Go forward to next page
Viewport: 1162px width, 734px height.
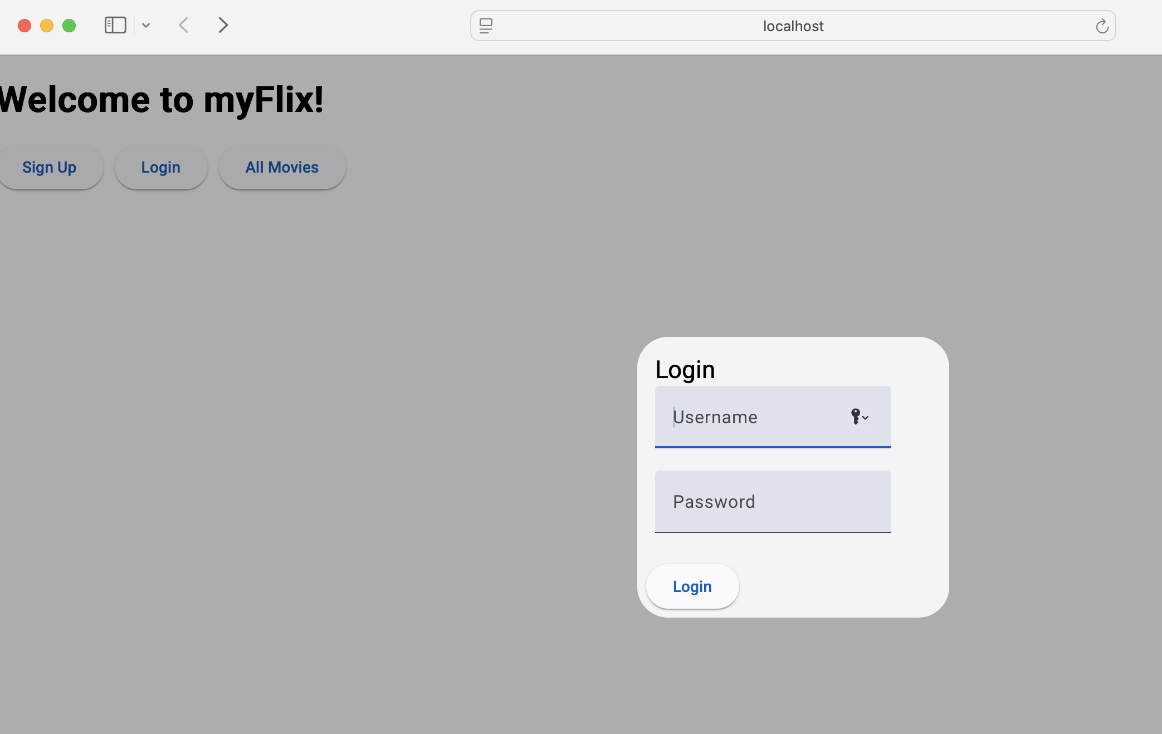223,26
